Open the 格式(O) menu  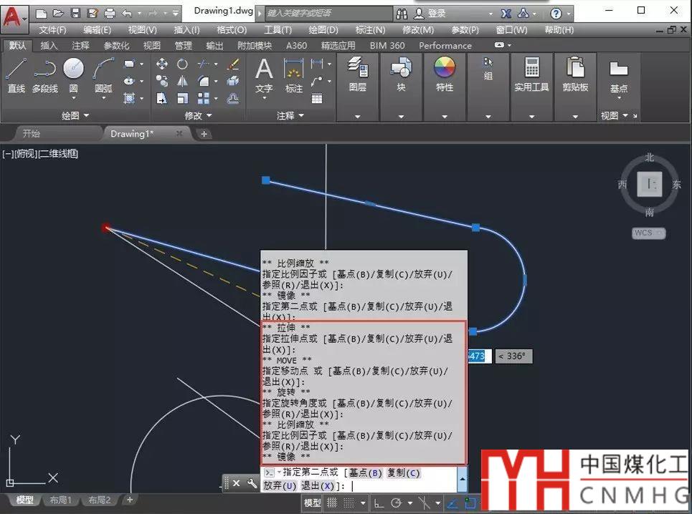point(232,29)
